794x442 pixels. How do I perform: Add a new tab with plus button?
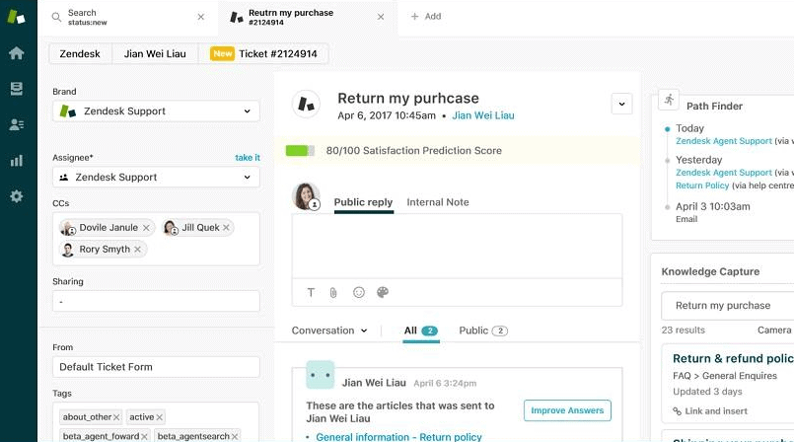[x=426, y=16]
